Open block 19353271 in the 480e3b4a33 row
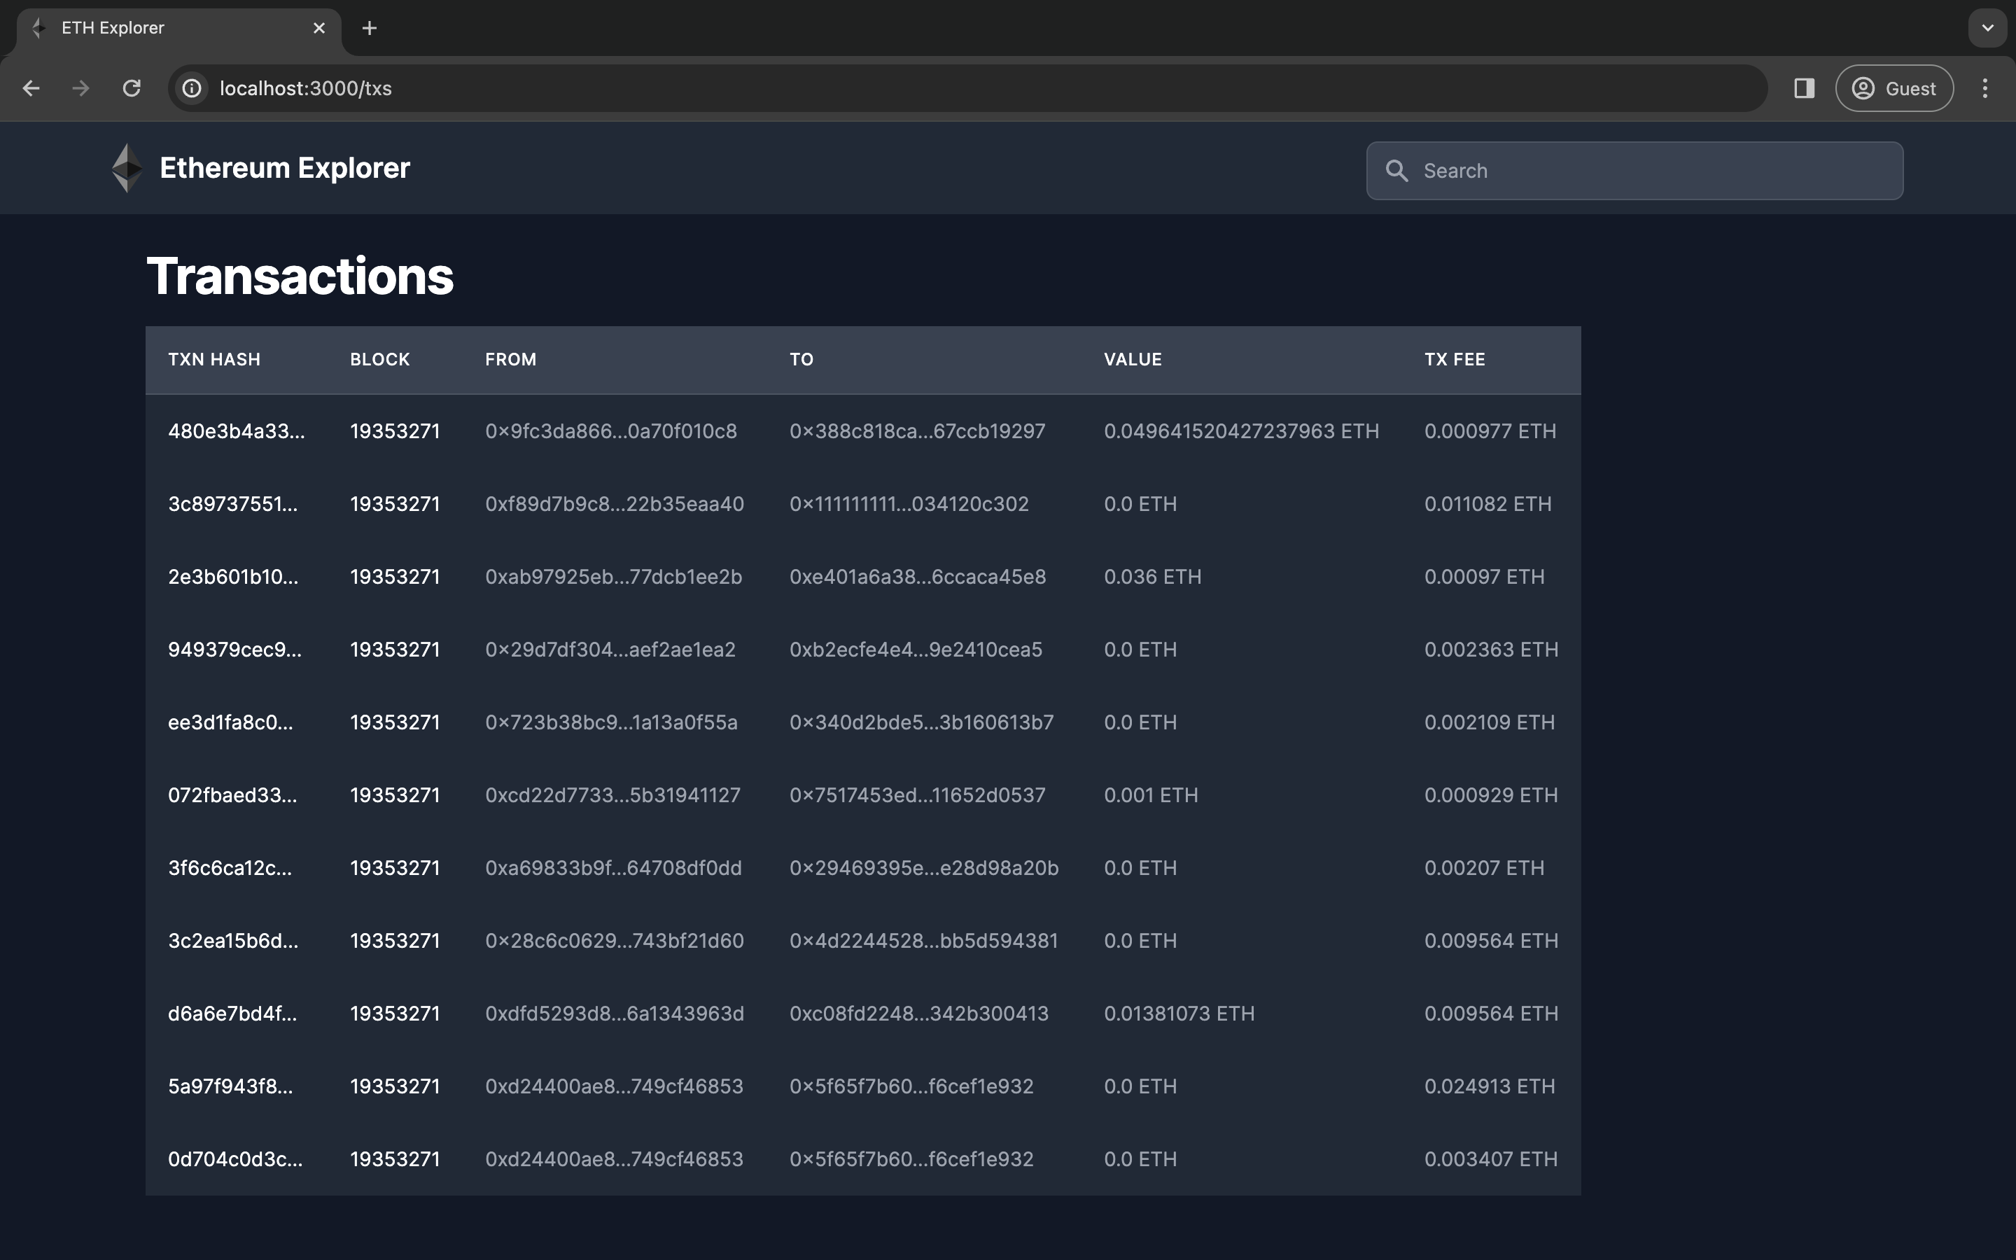 point(395,432)
